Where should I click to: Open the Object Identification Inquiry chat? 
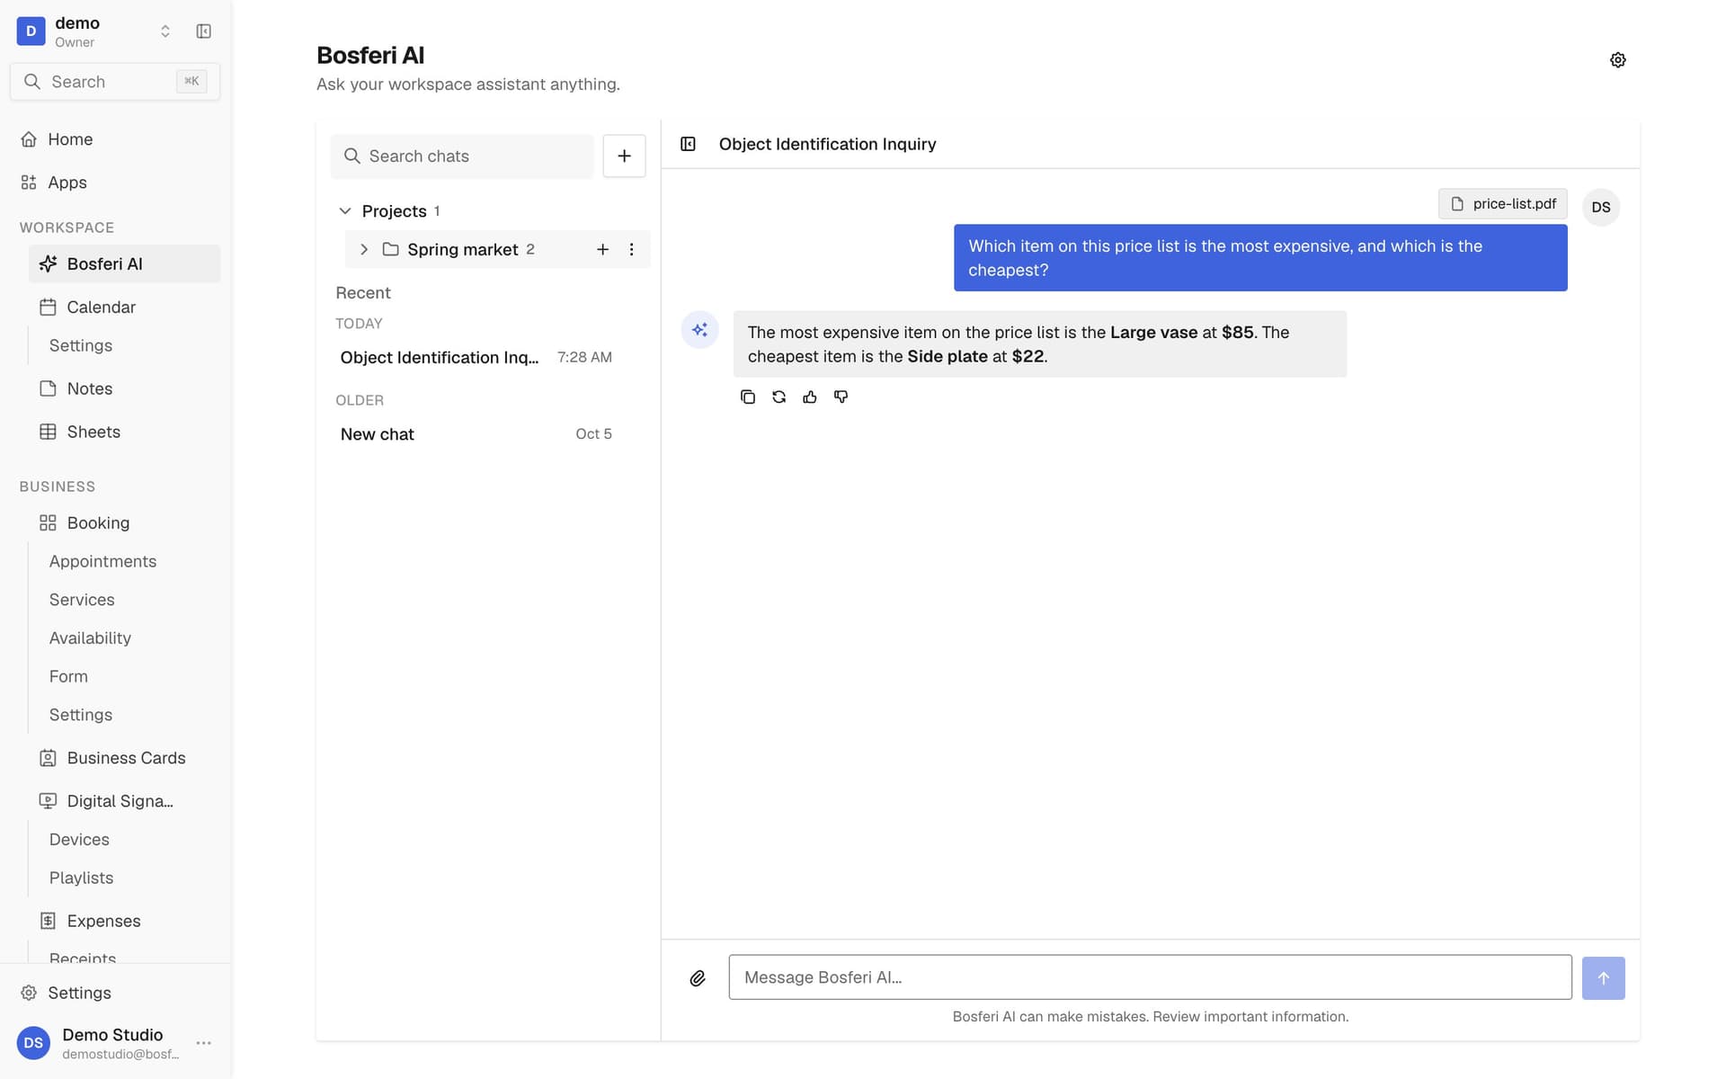point(476,358)
